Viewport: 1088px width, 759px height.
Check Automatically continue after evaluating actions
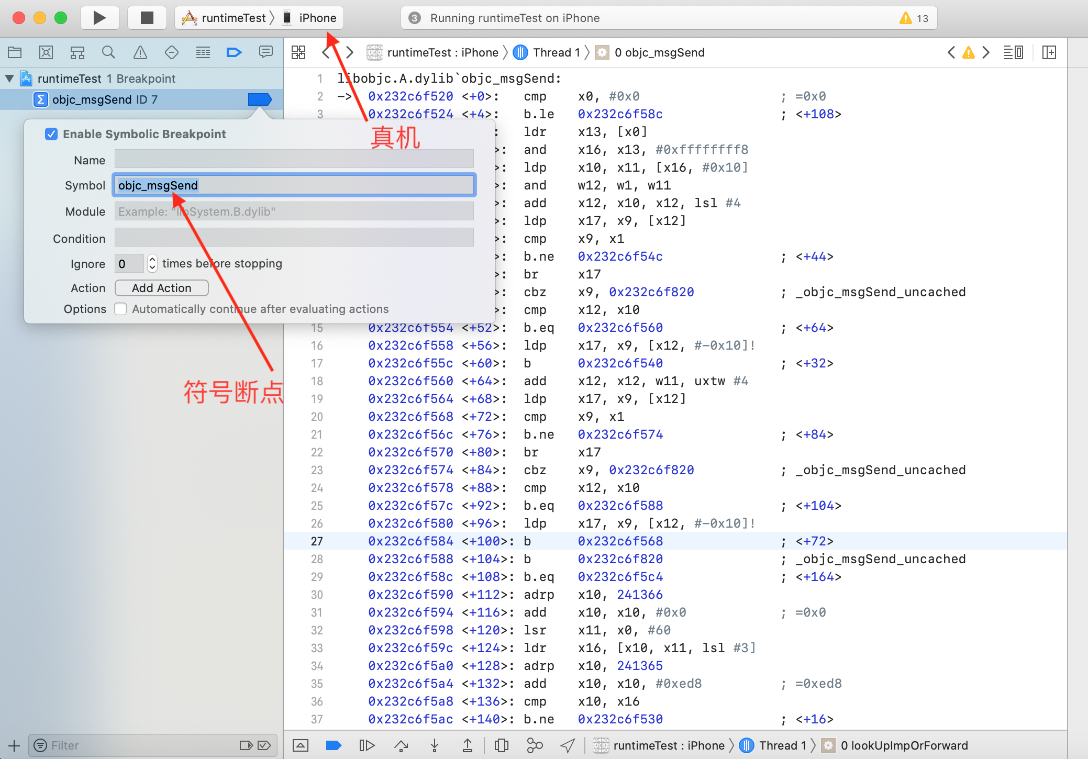pos(121,309)
